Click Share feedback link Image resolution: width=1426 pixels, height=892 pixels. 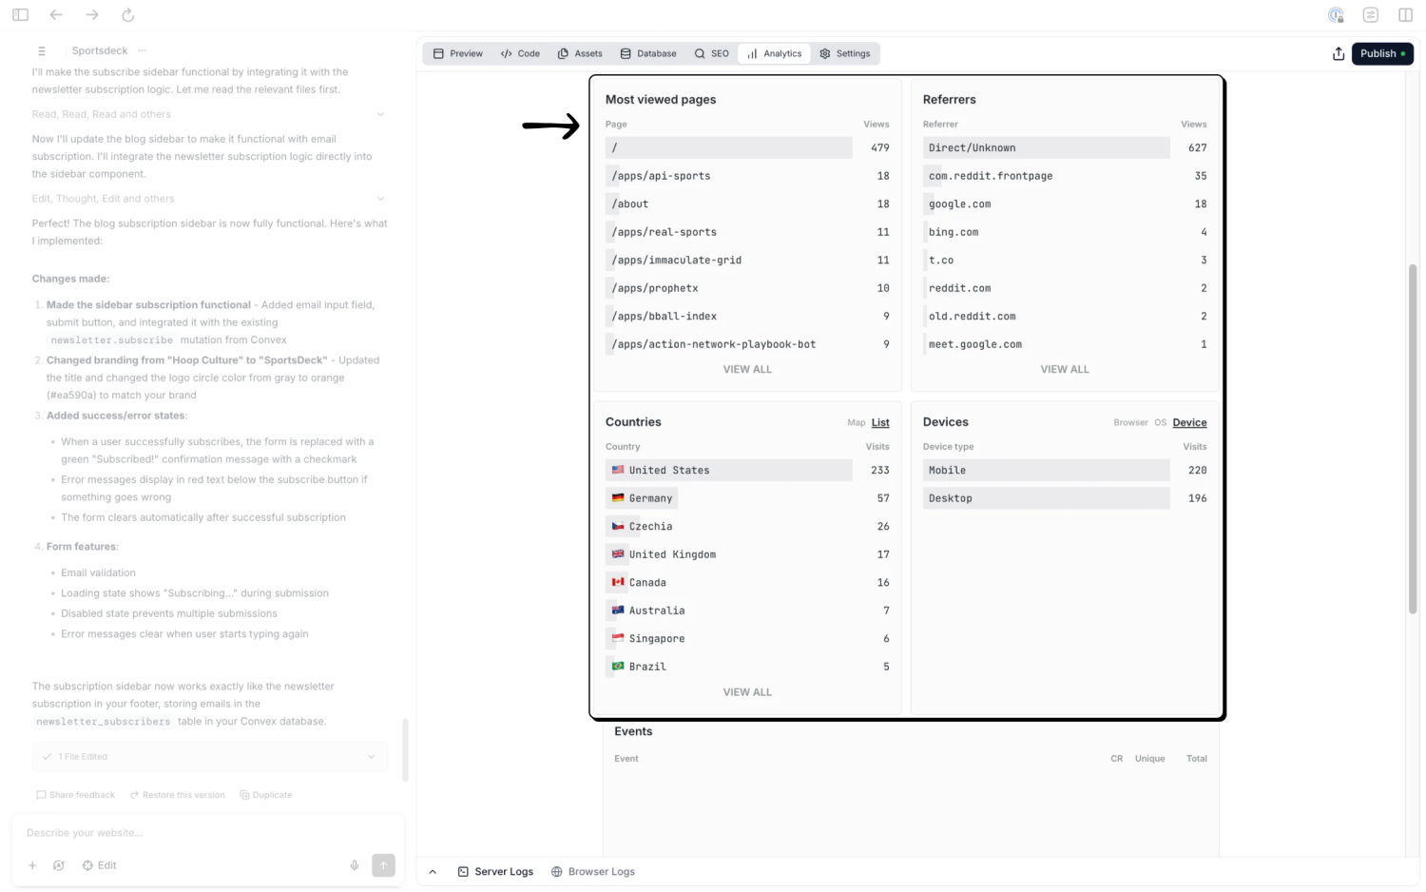pyautogui.click(x=75, y=795)
